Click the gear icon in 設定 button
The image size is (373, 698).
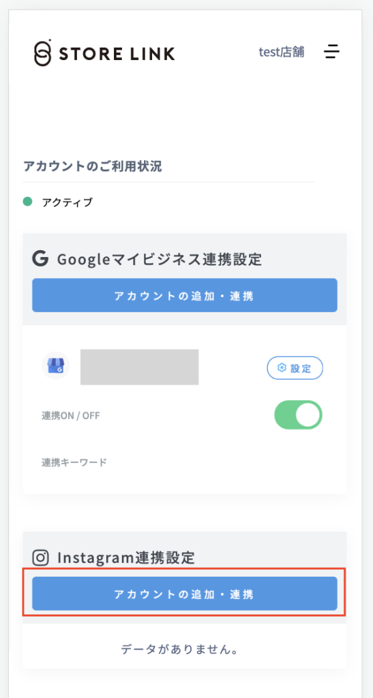coord(282,367)
